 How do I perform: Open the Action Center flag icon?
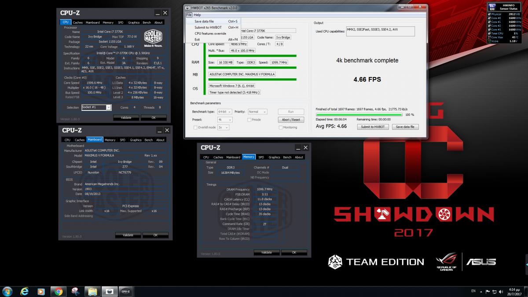coord(488,291)
